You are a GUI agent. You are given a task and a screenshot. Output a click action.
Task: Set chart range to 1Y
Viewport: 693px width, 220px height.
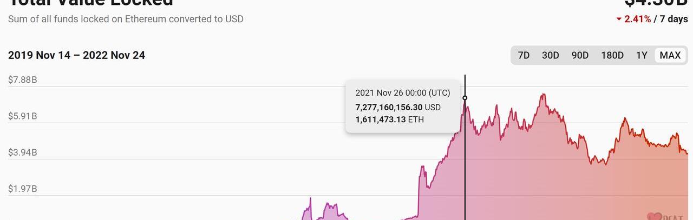642,55
